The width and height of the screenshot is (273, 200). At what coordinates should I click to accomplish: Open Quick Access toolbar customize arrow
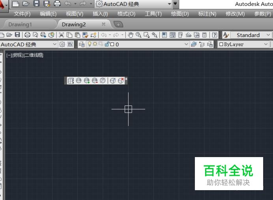point(175,4)
